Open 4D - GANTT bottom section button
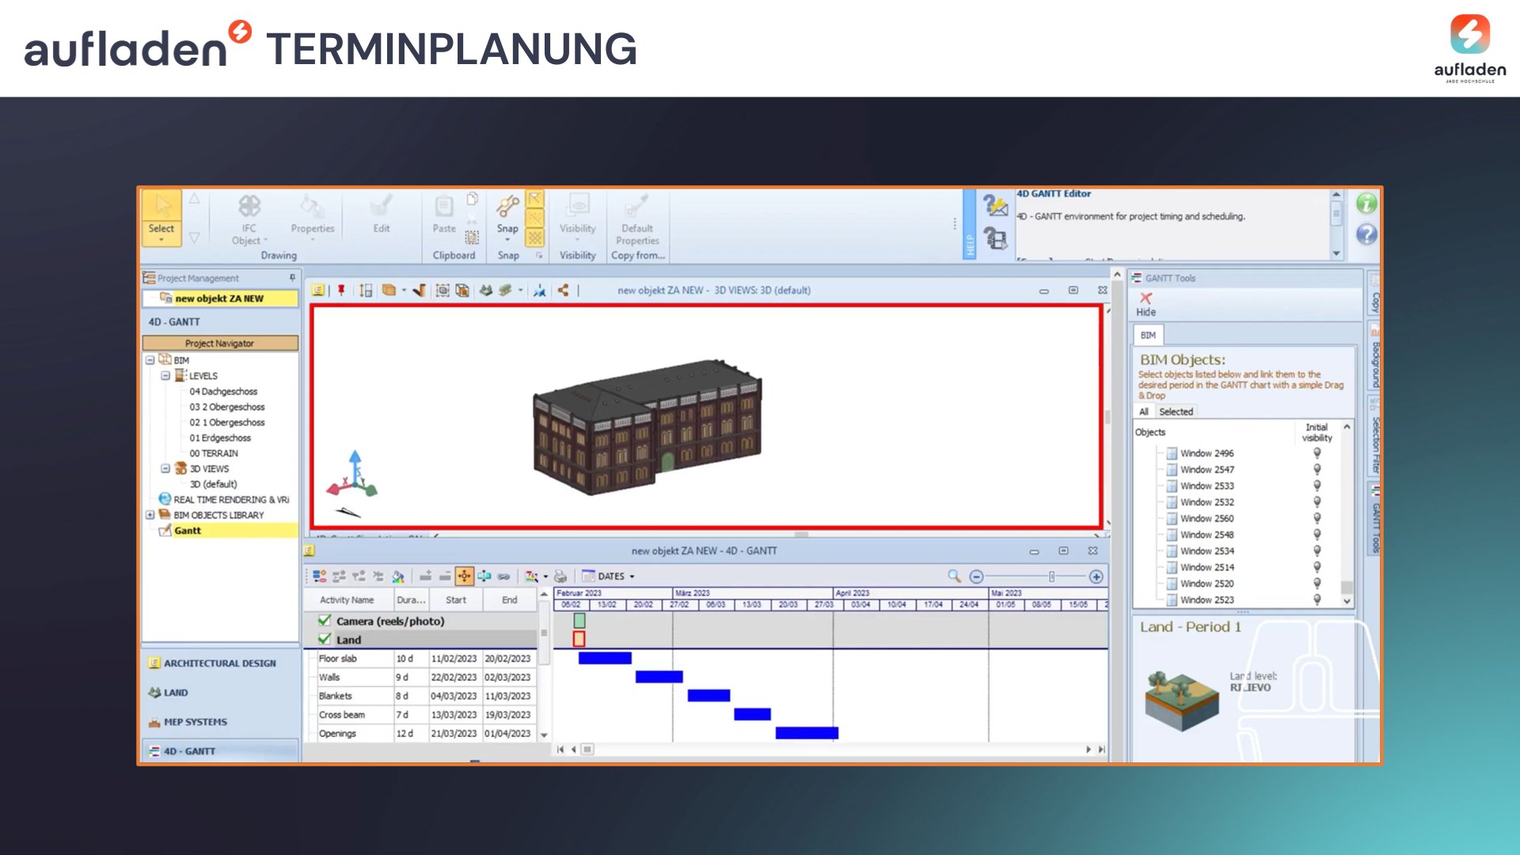The height and width of the screenshot is (855, 1520). coord(220,751)
